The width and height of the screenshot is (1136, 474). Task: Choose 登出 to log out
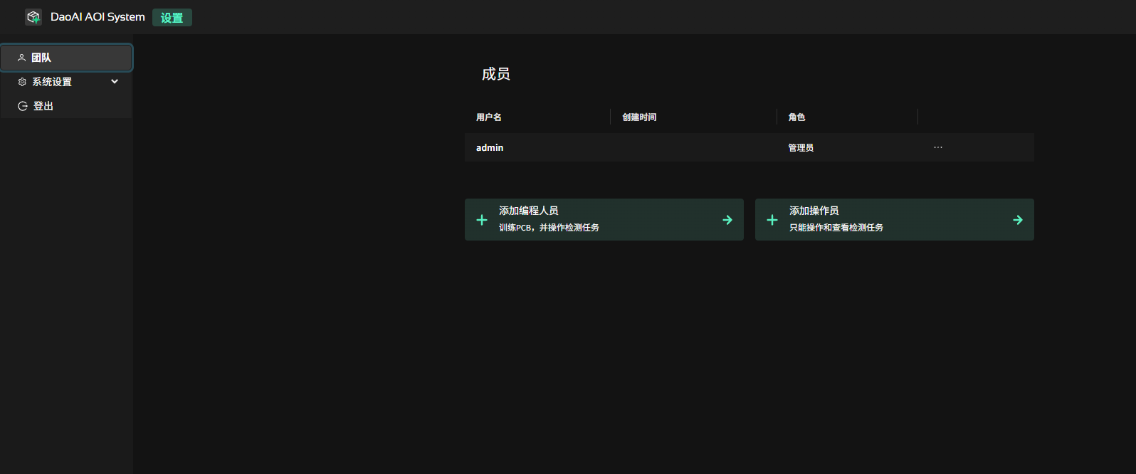click(x=43, y=106)
